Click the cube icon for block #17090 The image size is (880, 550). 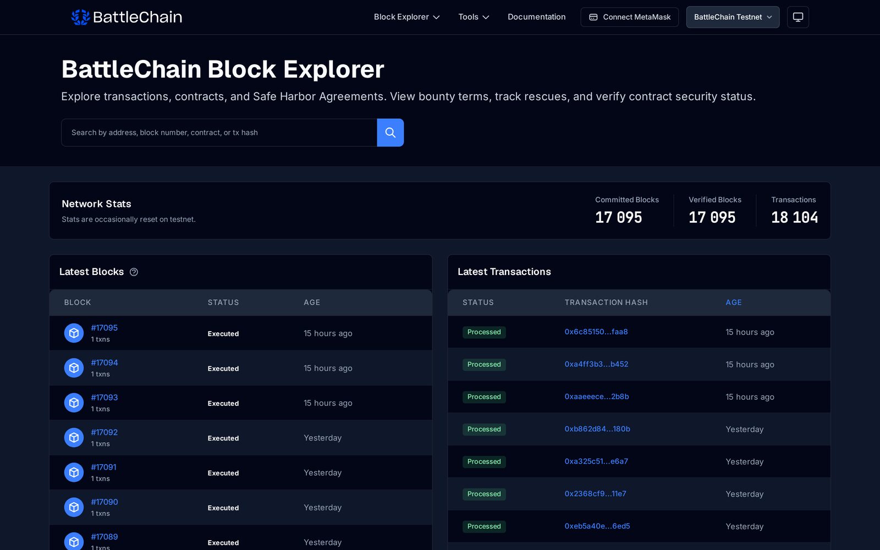pyautogui.click(x=74, y=507)
